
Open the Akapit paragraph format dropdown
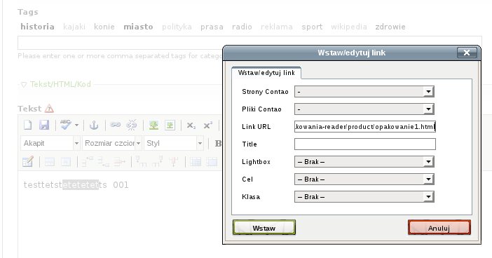(x=50, y=144)
